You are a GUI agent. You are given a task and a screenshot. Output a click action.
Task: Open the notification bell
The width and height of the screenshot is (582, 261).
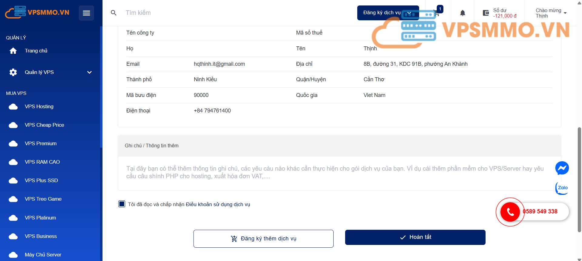[x=463, y=13]
